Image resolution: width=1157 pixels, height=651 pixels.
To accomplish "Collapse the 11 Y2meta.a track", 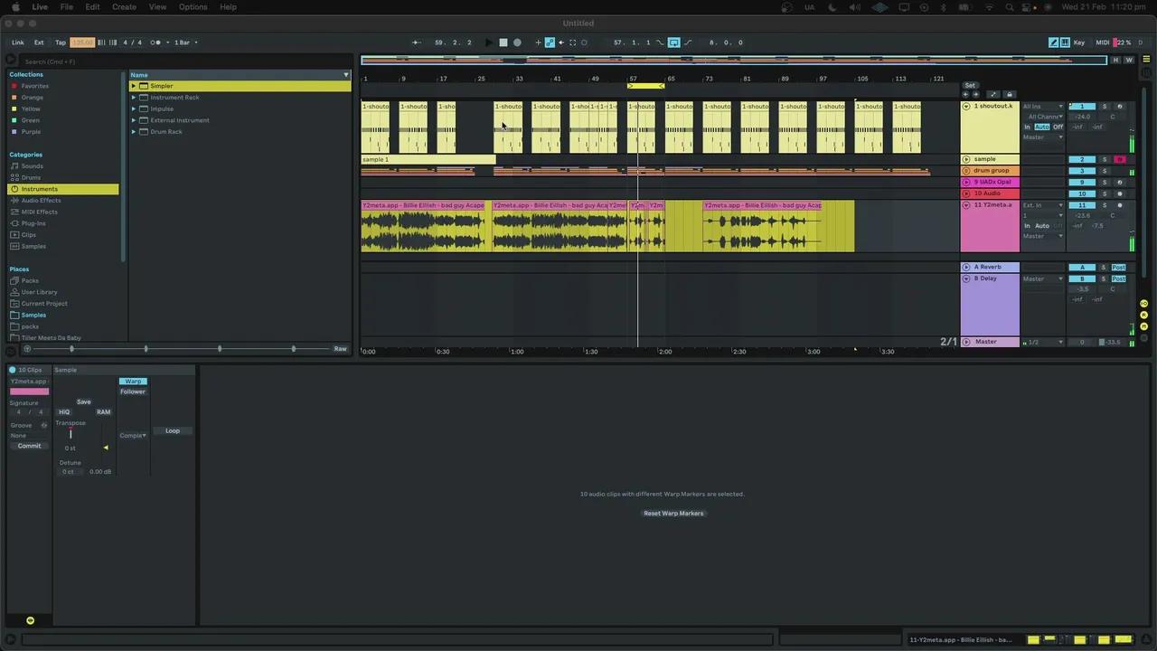I will (966, 205).
